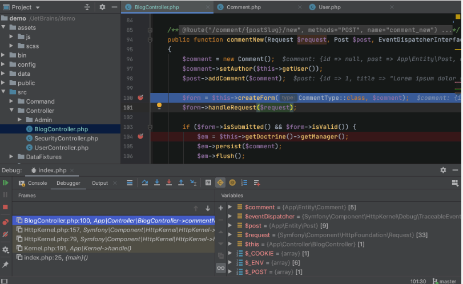The image size is (463, 284).
Task: Expand the $request variable node
Action: tap(230, 235)
